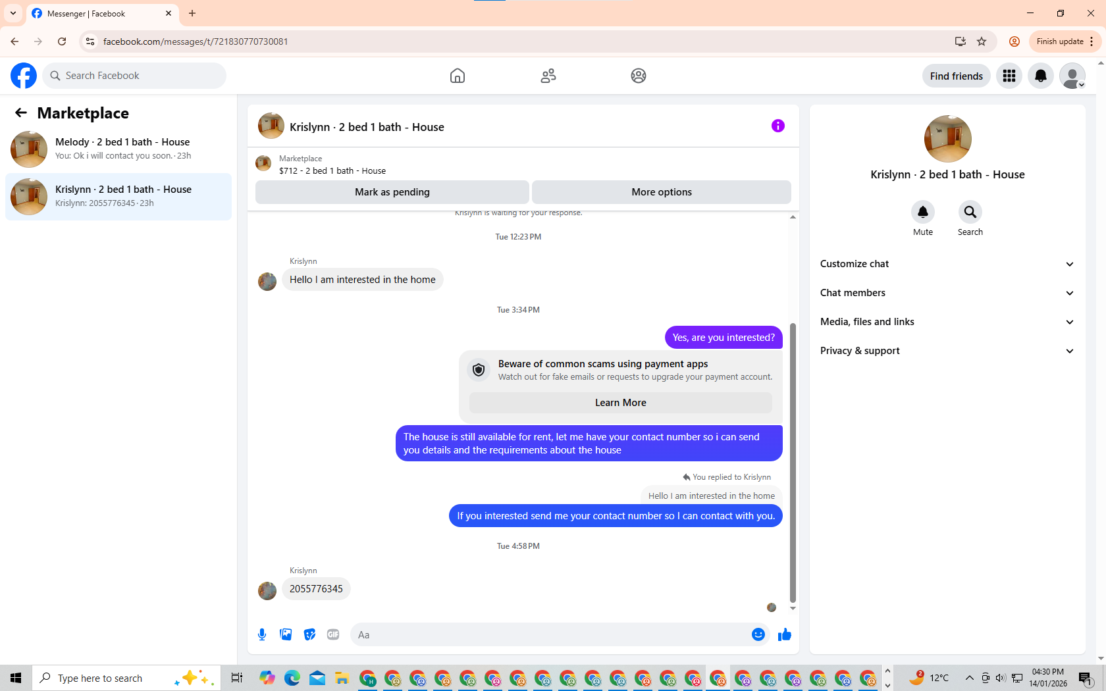Open $712 2 bed 1 bath listing link
Viewport: 1106px width, 691px height.
pos(332,170)
